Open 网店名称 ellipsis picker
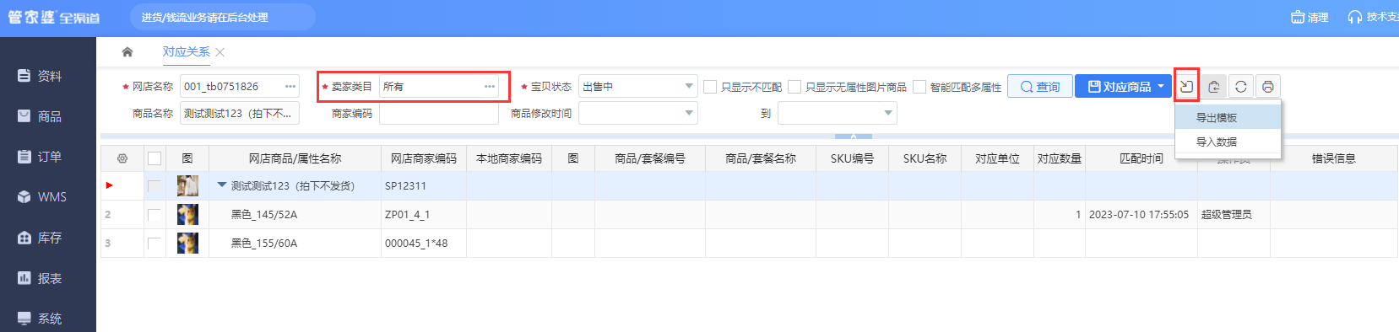Image resolution: width=1399 pixels, height=332 pixels. point(290,86)
